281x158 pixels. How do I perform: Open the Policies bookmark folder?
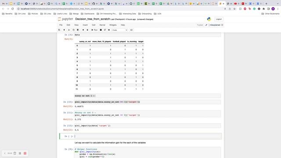click(x=33, y=14)
